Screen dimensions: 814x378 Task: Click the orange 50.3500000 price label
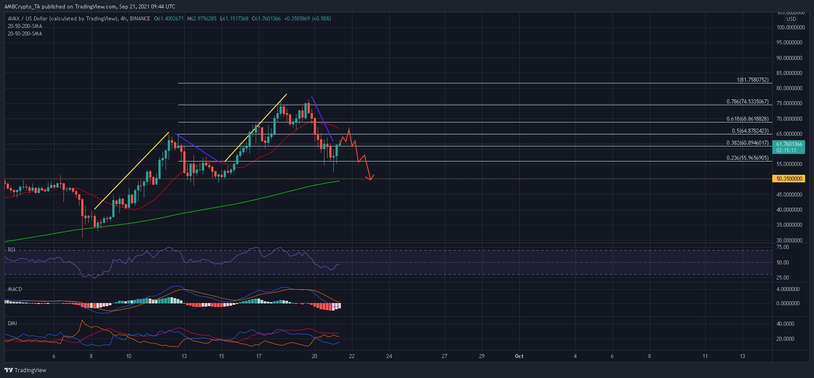[789, 179]
